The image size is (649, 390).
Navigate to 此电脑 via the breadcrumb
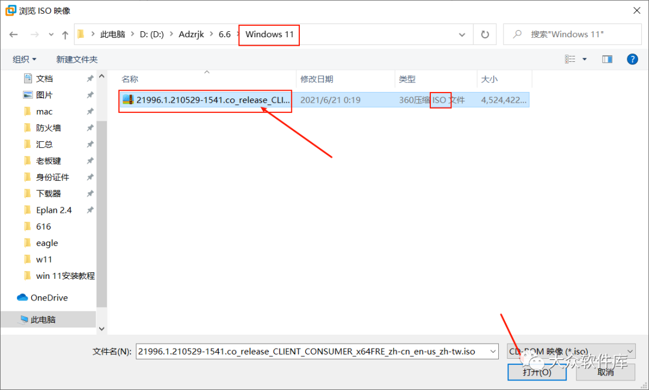tap(112, 34)
